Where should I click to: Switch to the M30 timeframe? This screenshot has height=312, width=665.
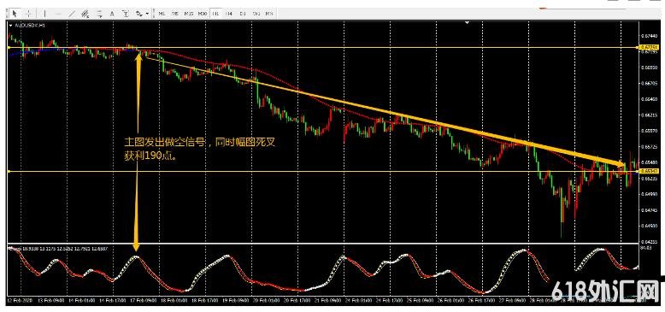(x=203, y=14)
